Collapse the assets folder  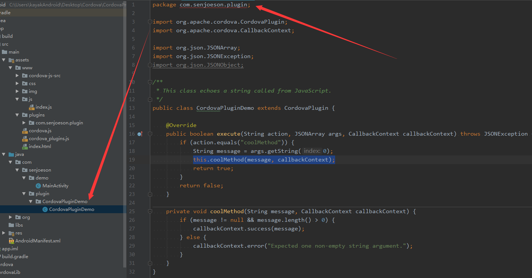click(4, 60)
